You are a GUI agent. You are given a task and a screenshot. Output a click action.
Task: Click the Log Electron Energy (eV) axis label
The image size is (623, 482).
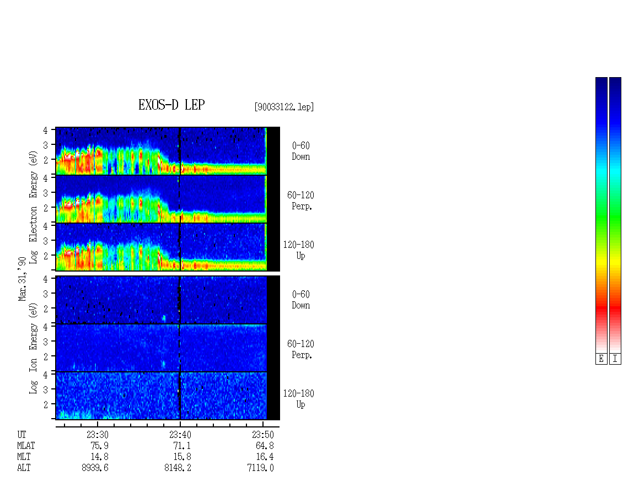[x=34, y=207]
